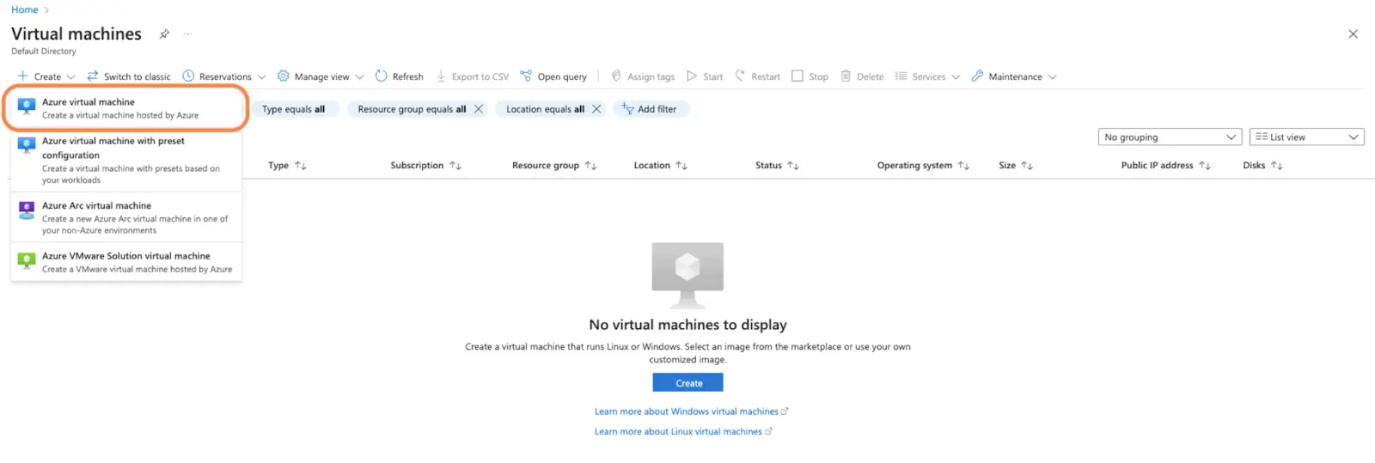The image size is (1375, 463).
Task: Click the Azure Arc virtual machine icon
Action: 27,210
